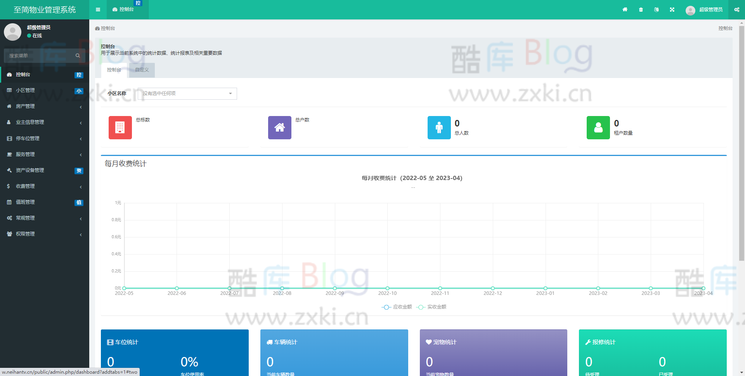The width and height of the screenshot is (745, 376).
Task: Expand the 房产管理 sidebar menu
Action: pos(45,106)
